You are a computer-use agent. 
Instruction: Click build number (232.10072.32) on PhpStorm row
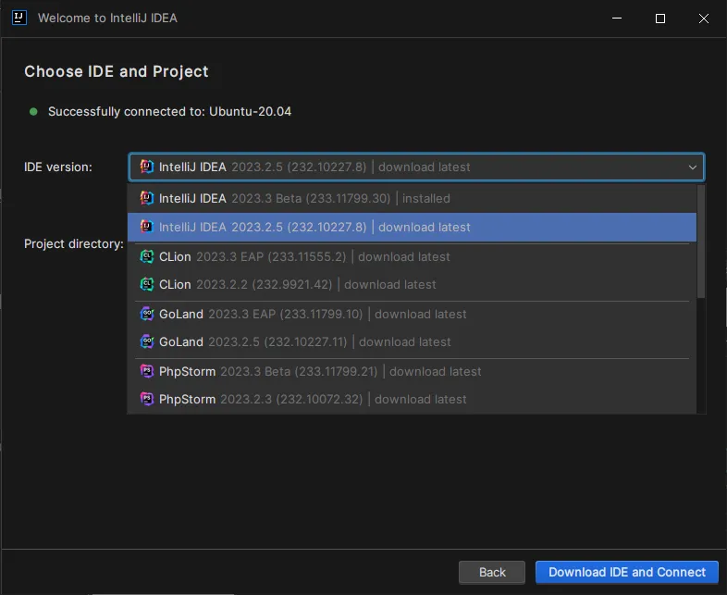[319, 400]
